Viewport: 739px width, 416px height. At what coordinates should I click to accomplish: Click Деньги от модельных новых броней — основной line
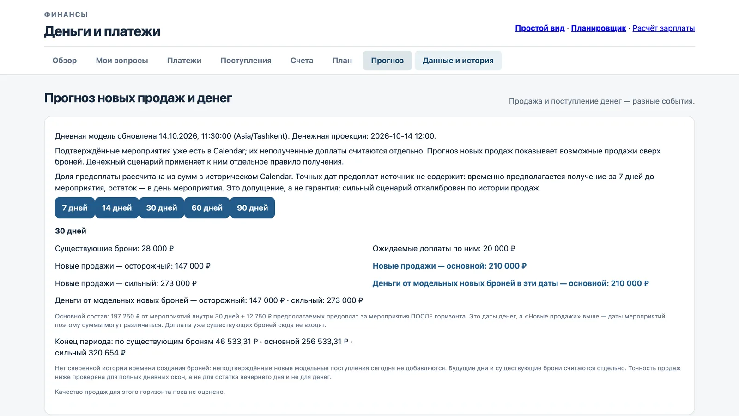tap(511, 284)
